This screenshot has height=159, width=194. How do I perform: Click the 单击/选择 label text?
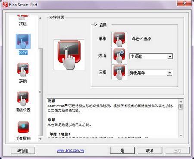pyautogui.click(x=141, y=39)
